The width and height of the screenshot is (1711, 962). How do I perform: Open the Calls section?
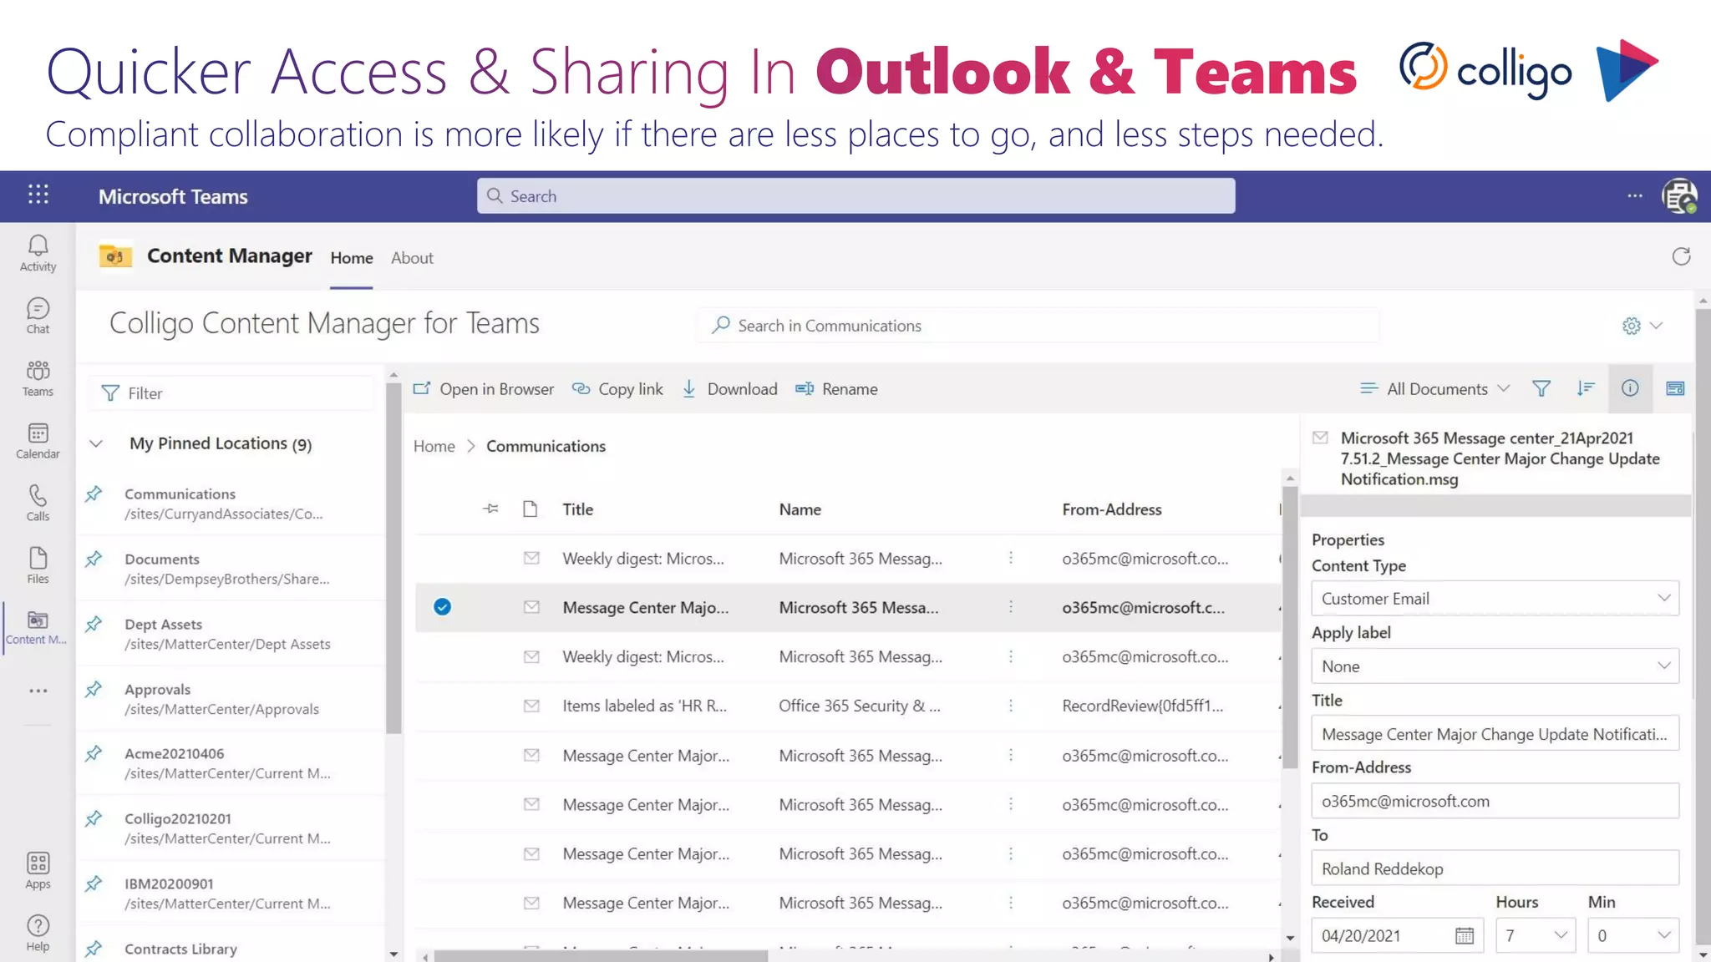click(x=38, y=504)
